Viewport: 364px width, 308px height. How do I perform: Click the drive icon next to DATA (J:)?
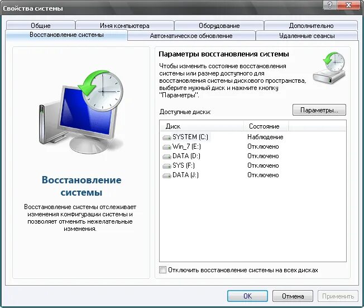pyautogui.click(x=167, y=176)
